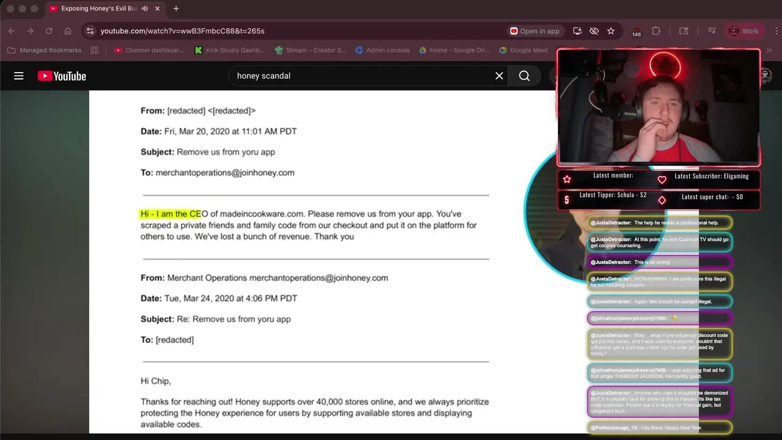The width and height of the screenshot is (782, 440).
Task: Click 'Latest Tipper: Schala - $2' label
Action: point(613,195)
